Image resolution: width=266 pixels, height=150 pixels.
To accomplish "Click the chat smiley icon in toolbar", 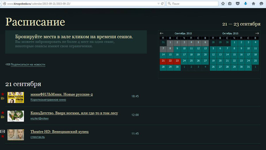I will point(261,4).
